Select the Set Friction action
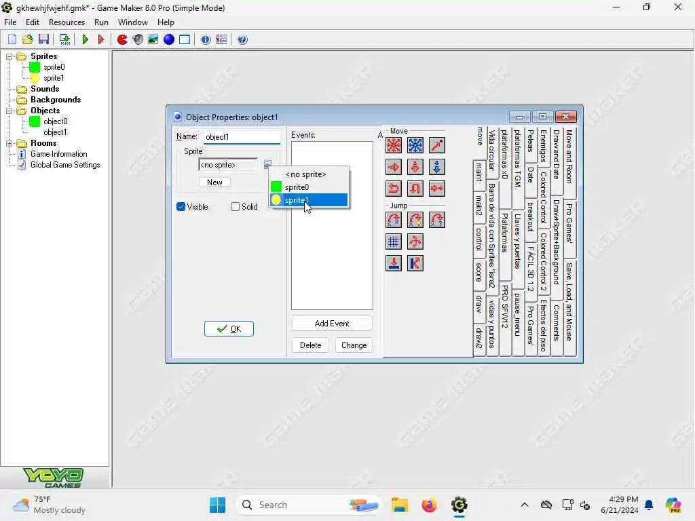The height and width of the screenshot is (521, 695). (x=437, y=189)
